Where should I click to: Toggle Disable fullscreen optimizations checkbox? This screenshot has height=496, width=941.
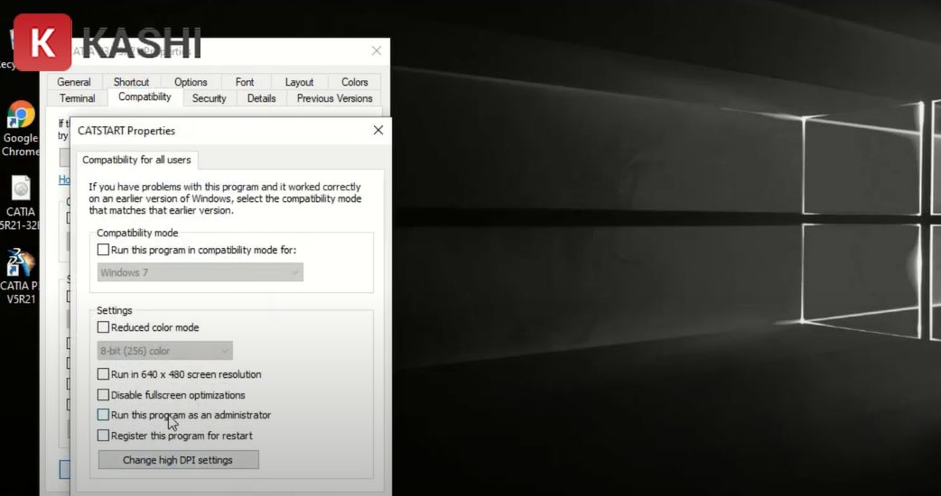pos(103,395)
